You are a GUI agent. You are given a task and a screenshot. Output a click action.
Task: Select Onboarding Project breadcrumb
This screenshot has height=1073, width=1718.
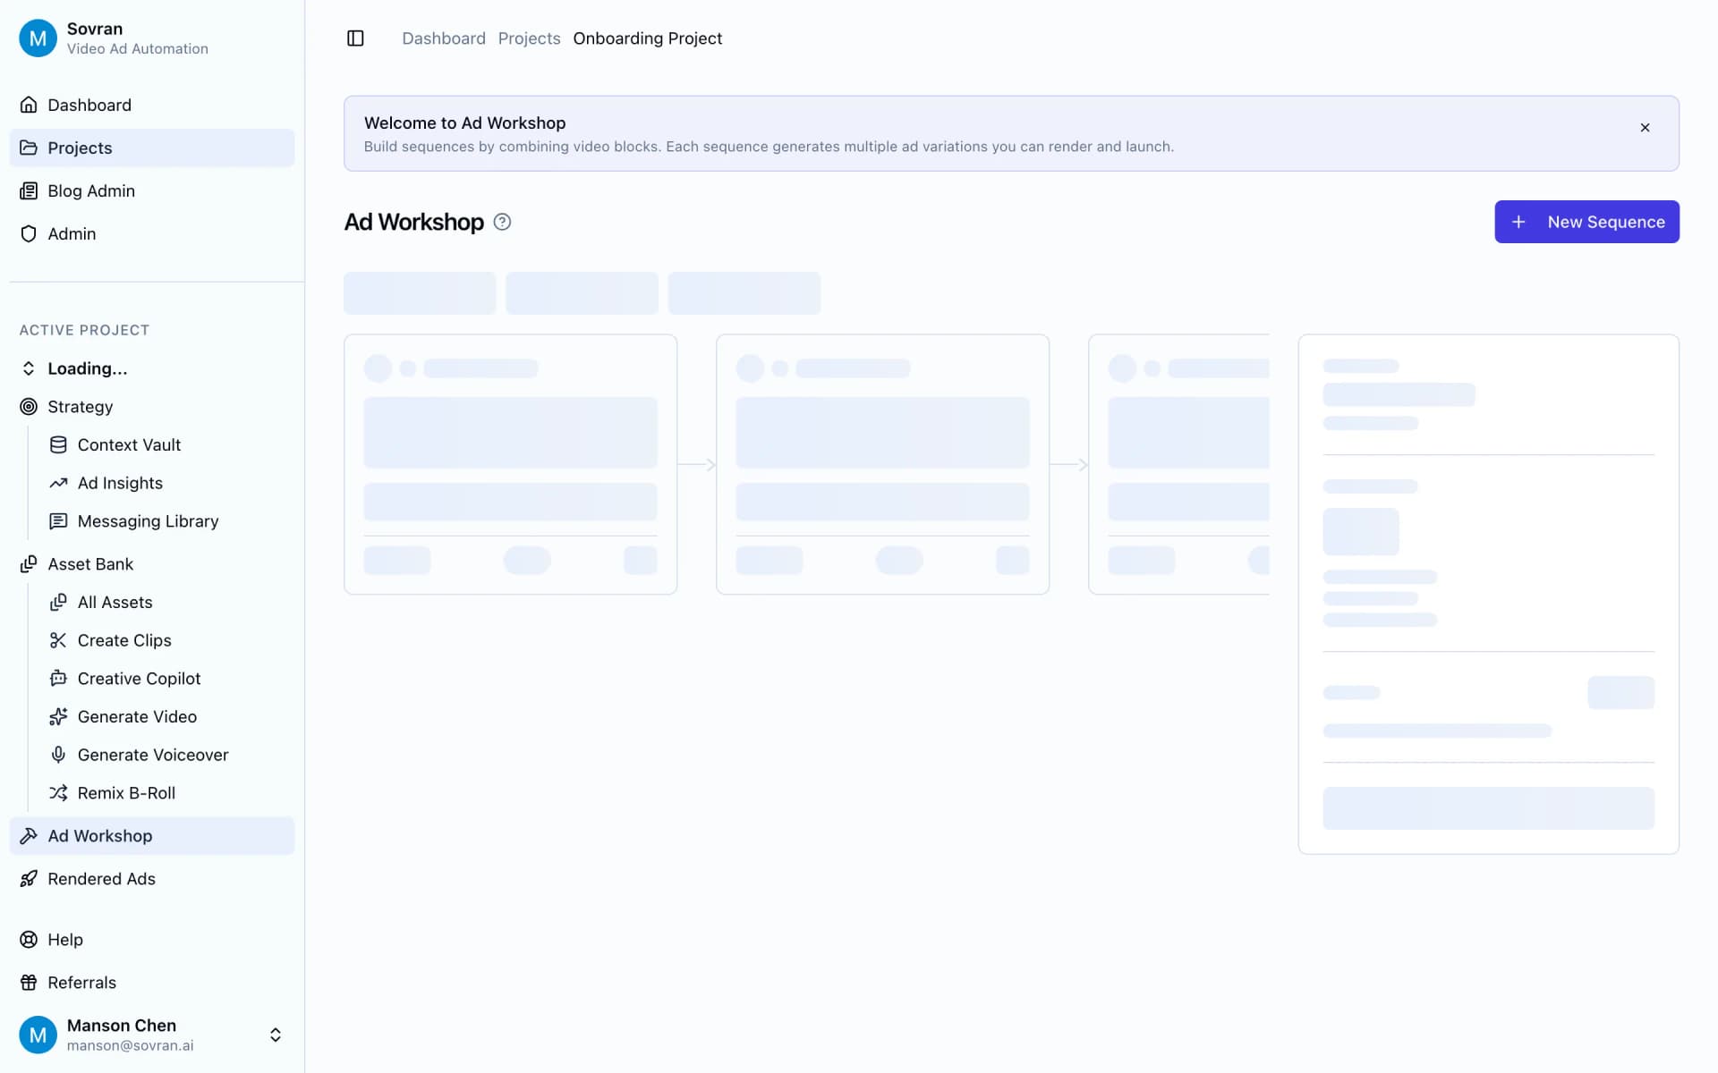point(648,38)
